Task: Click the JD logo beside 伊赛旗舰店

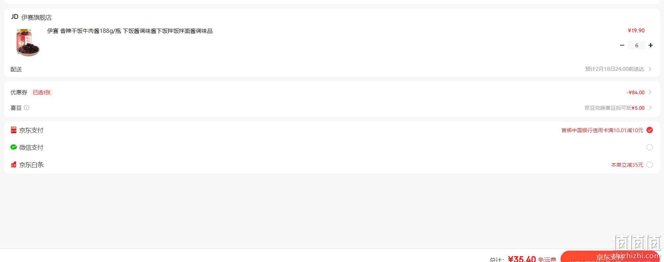Action: pos(15,17)
